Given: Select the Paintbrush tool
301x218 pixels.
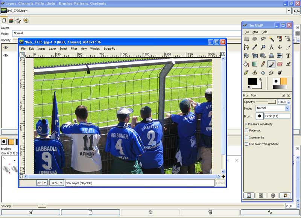Looking at the screenshot, I should [271, 64].
